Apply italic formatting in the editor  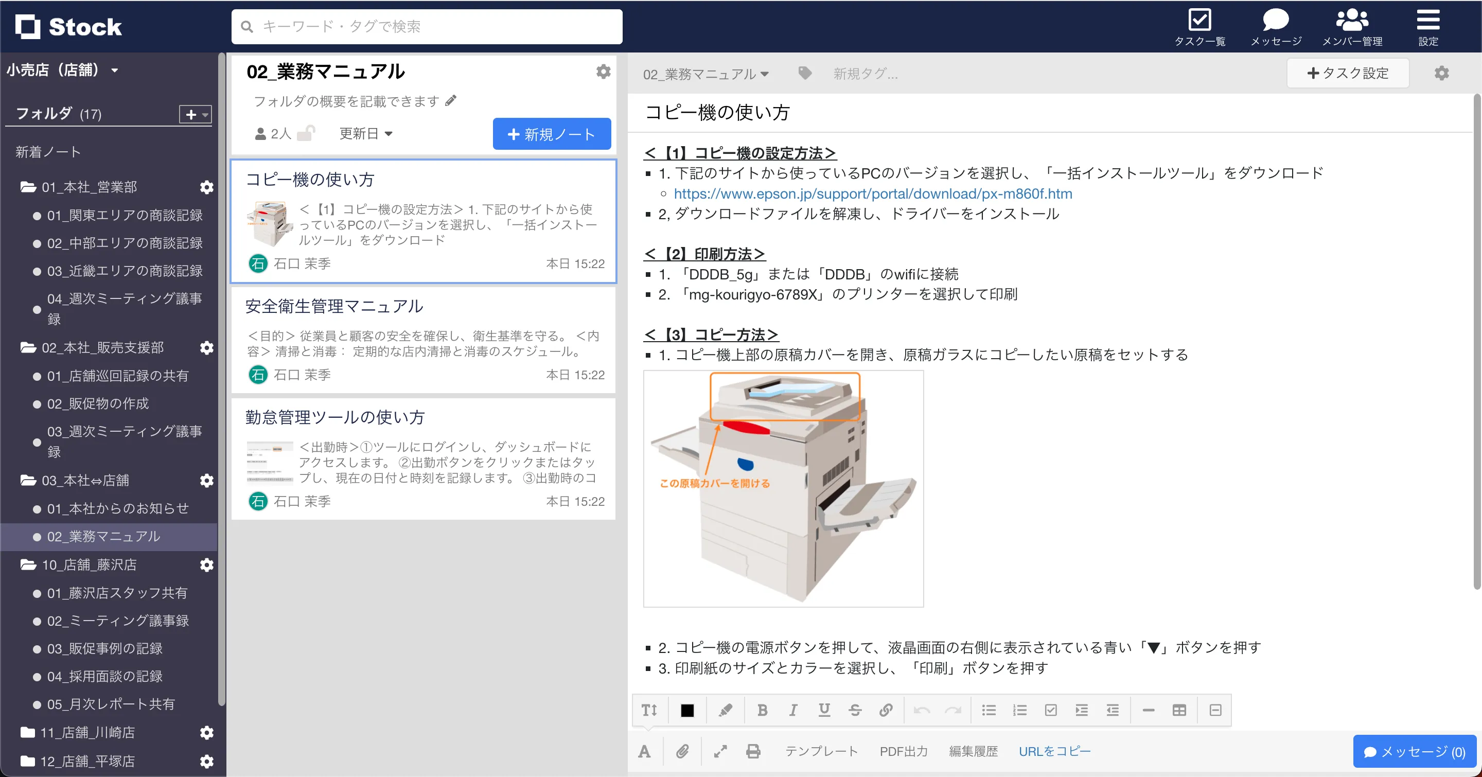tap(793, 710)
